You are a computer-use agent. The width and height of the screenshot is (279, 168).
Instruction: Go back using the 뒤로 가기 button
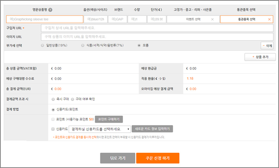(117, 158)
